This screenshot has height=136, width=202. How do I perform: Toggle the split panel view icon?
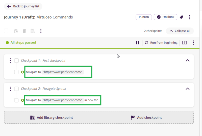tap(184, 43)
